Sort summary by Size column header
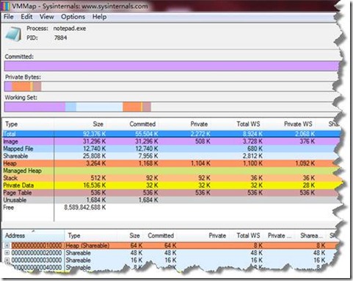 [x=80, y=124]
